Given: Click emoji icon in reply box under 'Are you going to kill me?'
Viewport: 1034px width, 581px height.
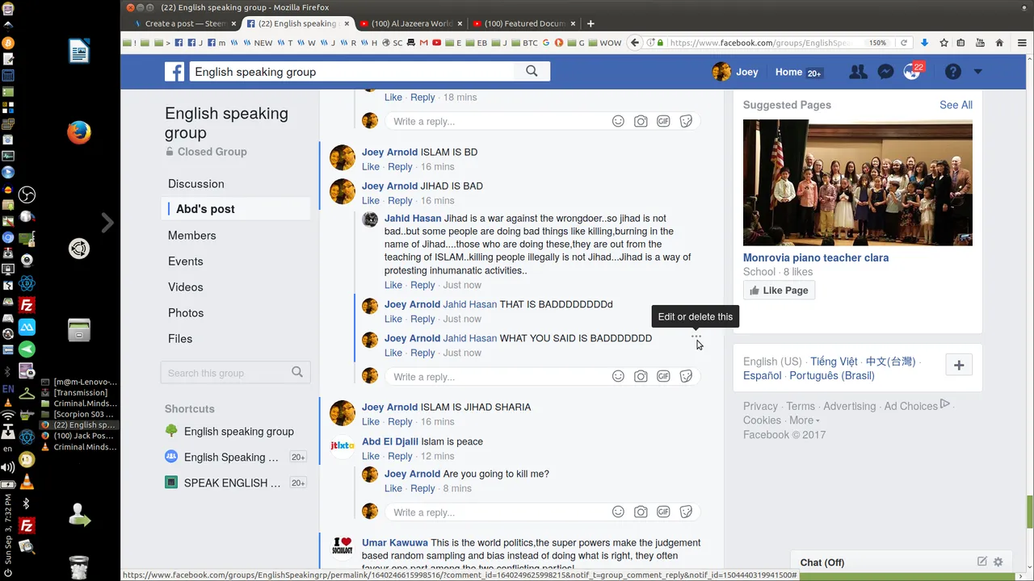Looking at the screenshot, I should point(618,512).
